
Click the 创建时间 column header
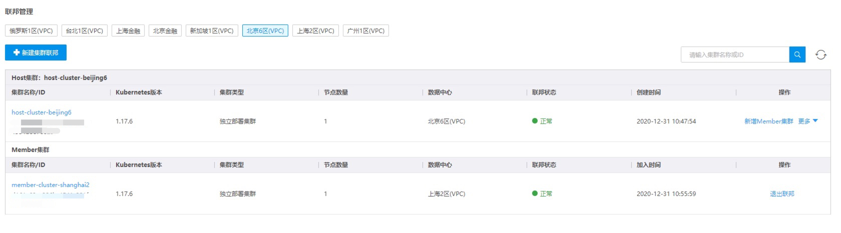coord(649,92)
